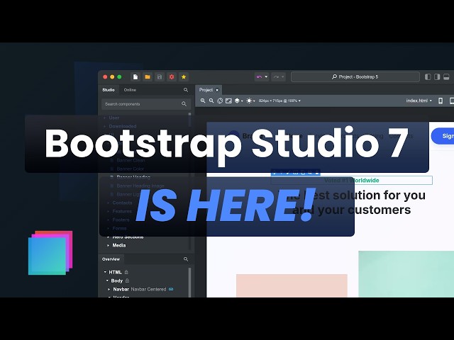Click the link icon beside Navbar Centered
454x340 pixels.
171,289
